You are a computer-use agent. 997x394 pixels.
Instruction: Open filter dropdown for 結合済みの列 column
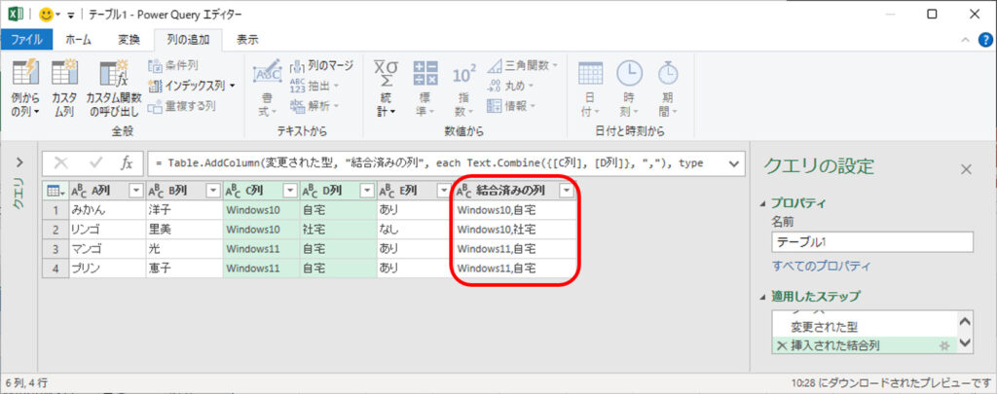tap(566, 190)
